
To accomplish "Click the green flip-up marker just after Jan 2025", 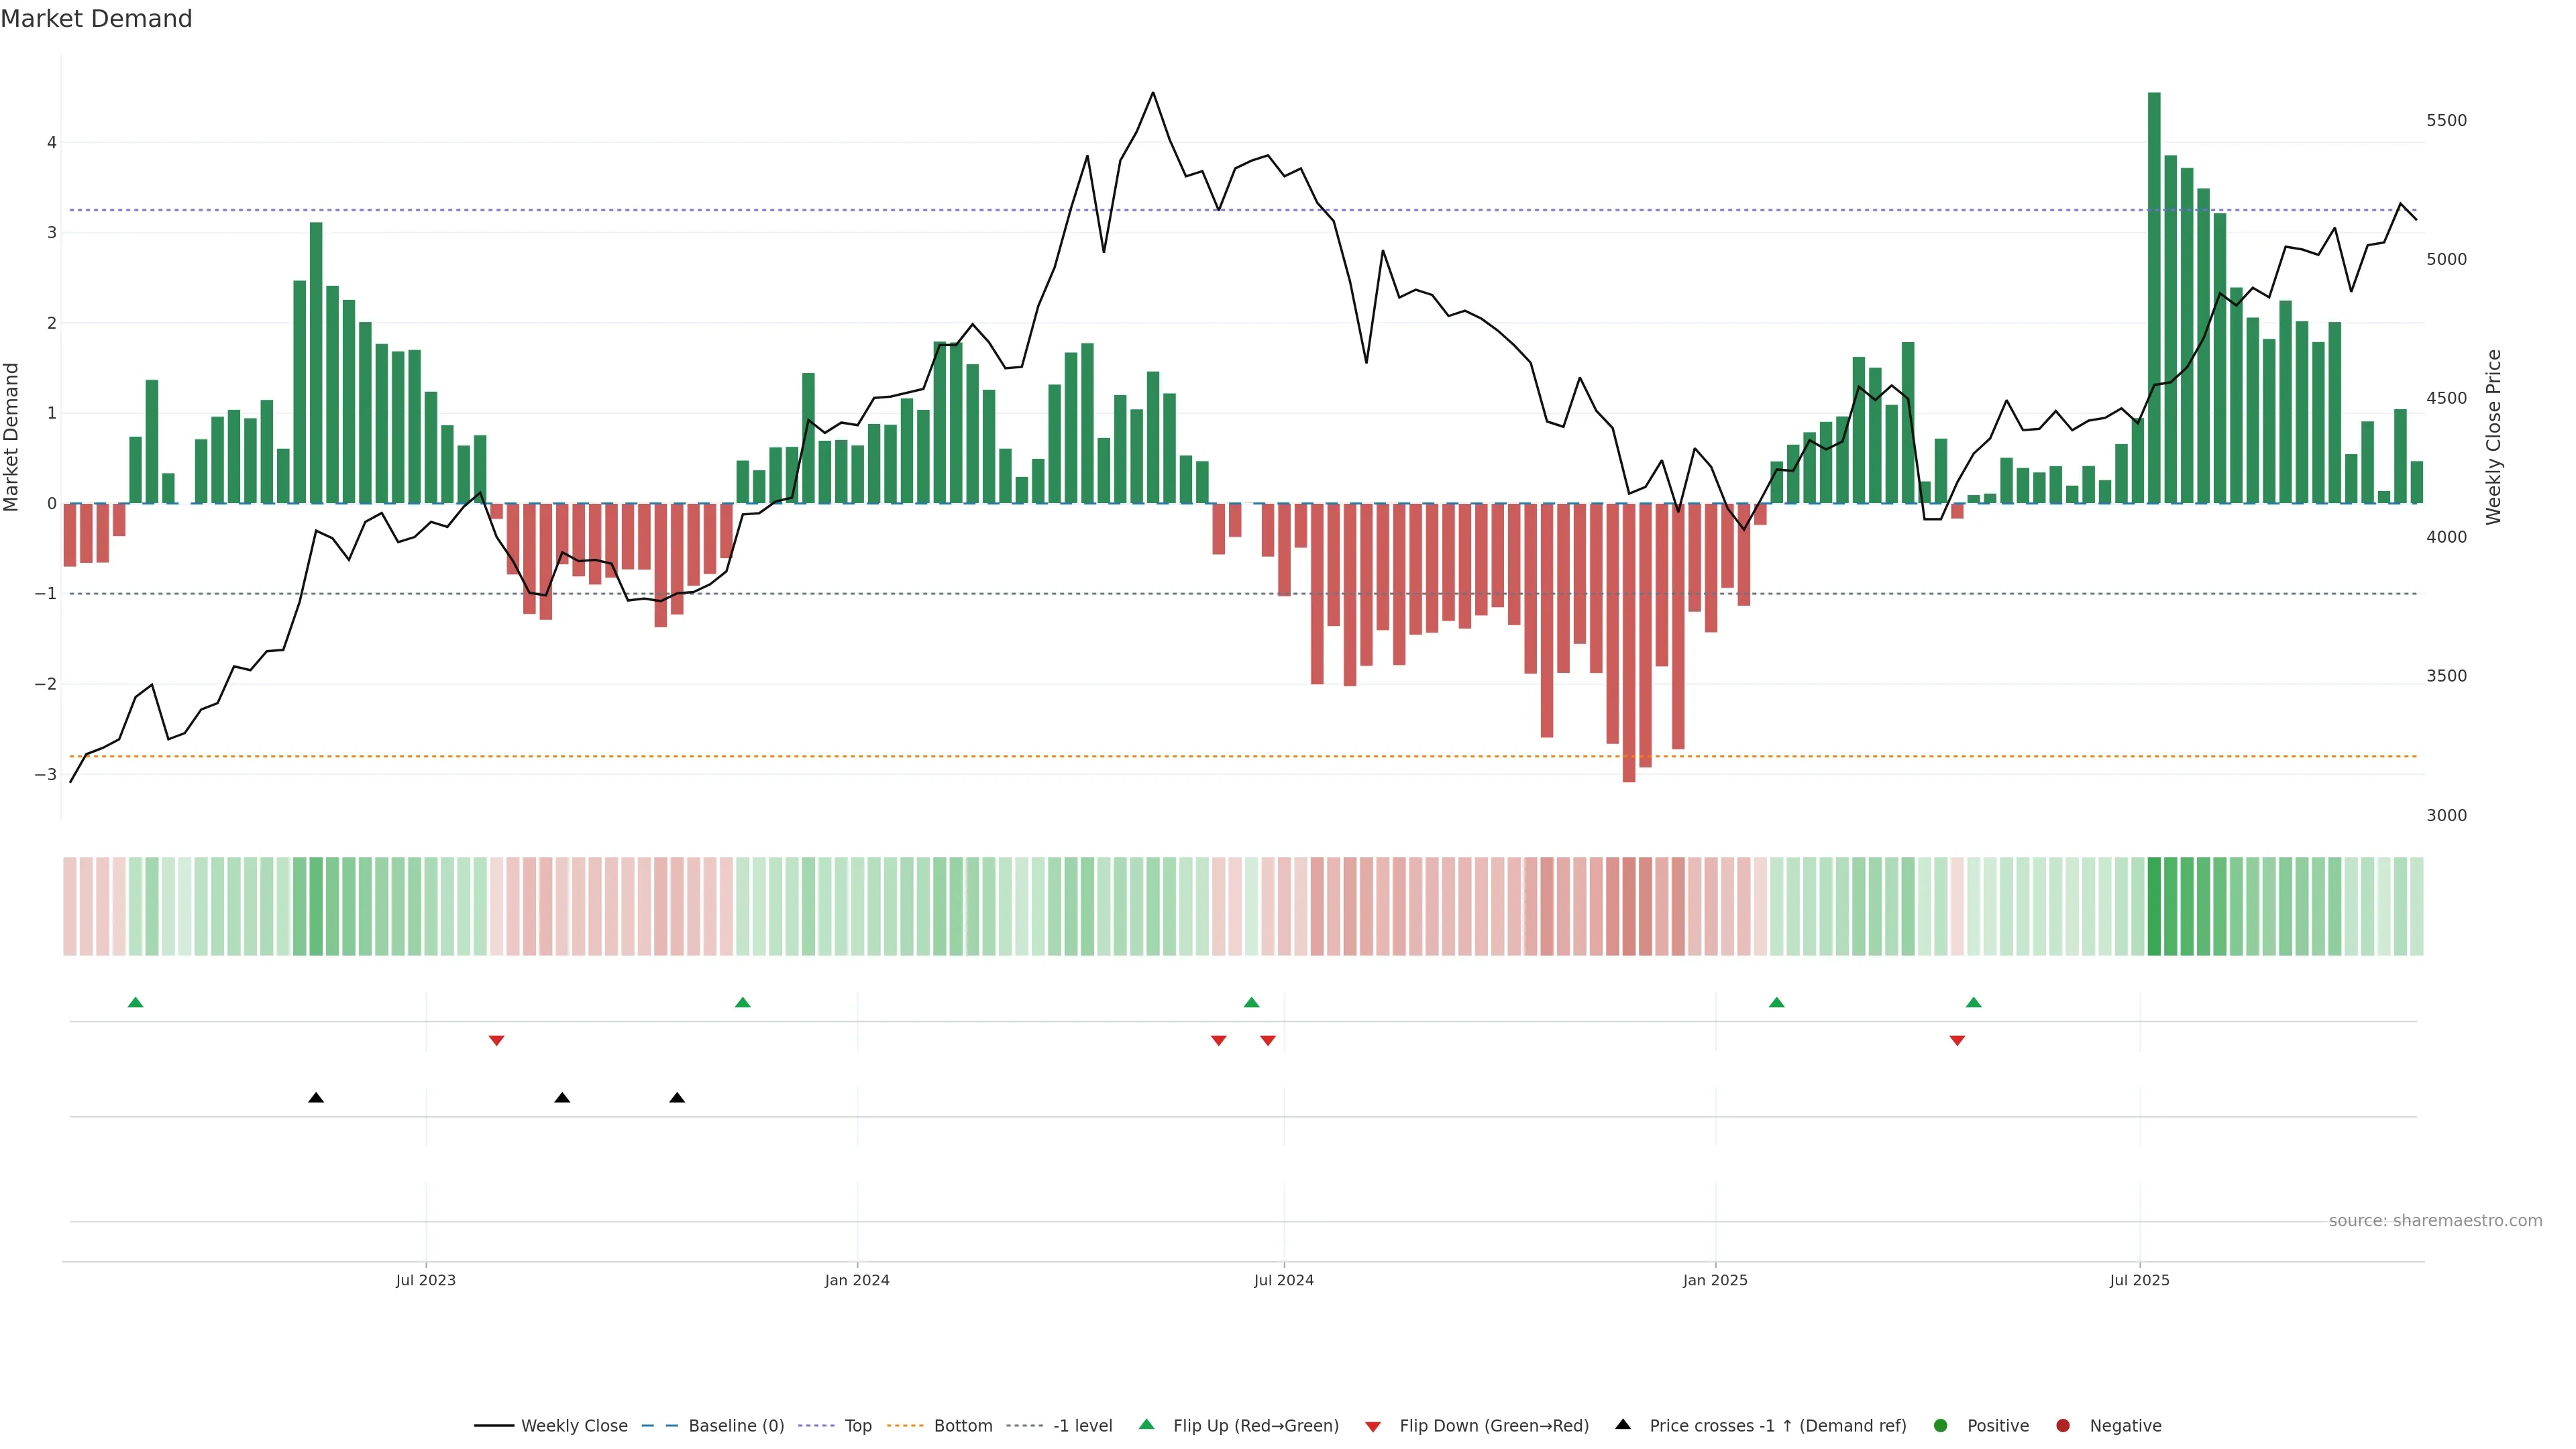I will point(1776,1002).
